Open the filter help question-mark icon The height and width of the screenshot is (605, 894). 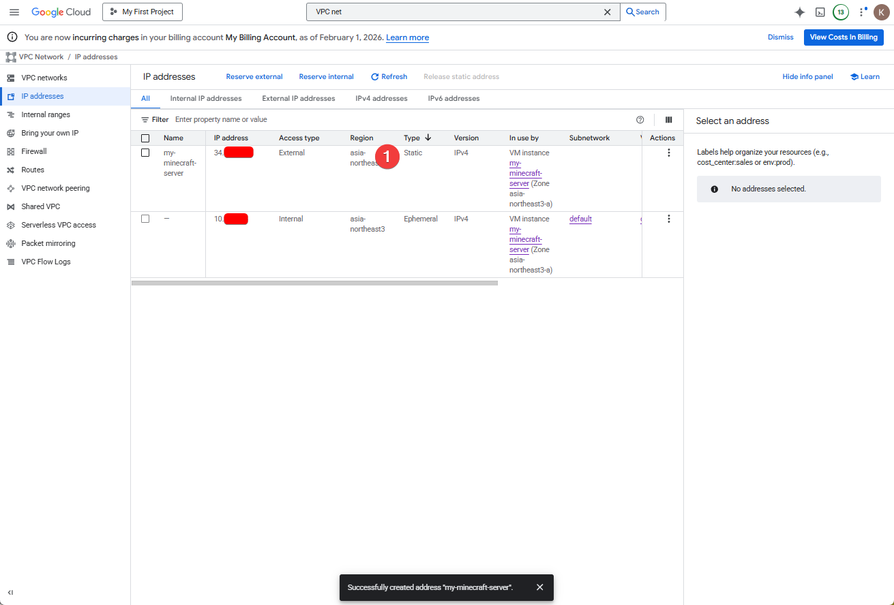640,120
